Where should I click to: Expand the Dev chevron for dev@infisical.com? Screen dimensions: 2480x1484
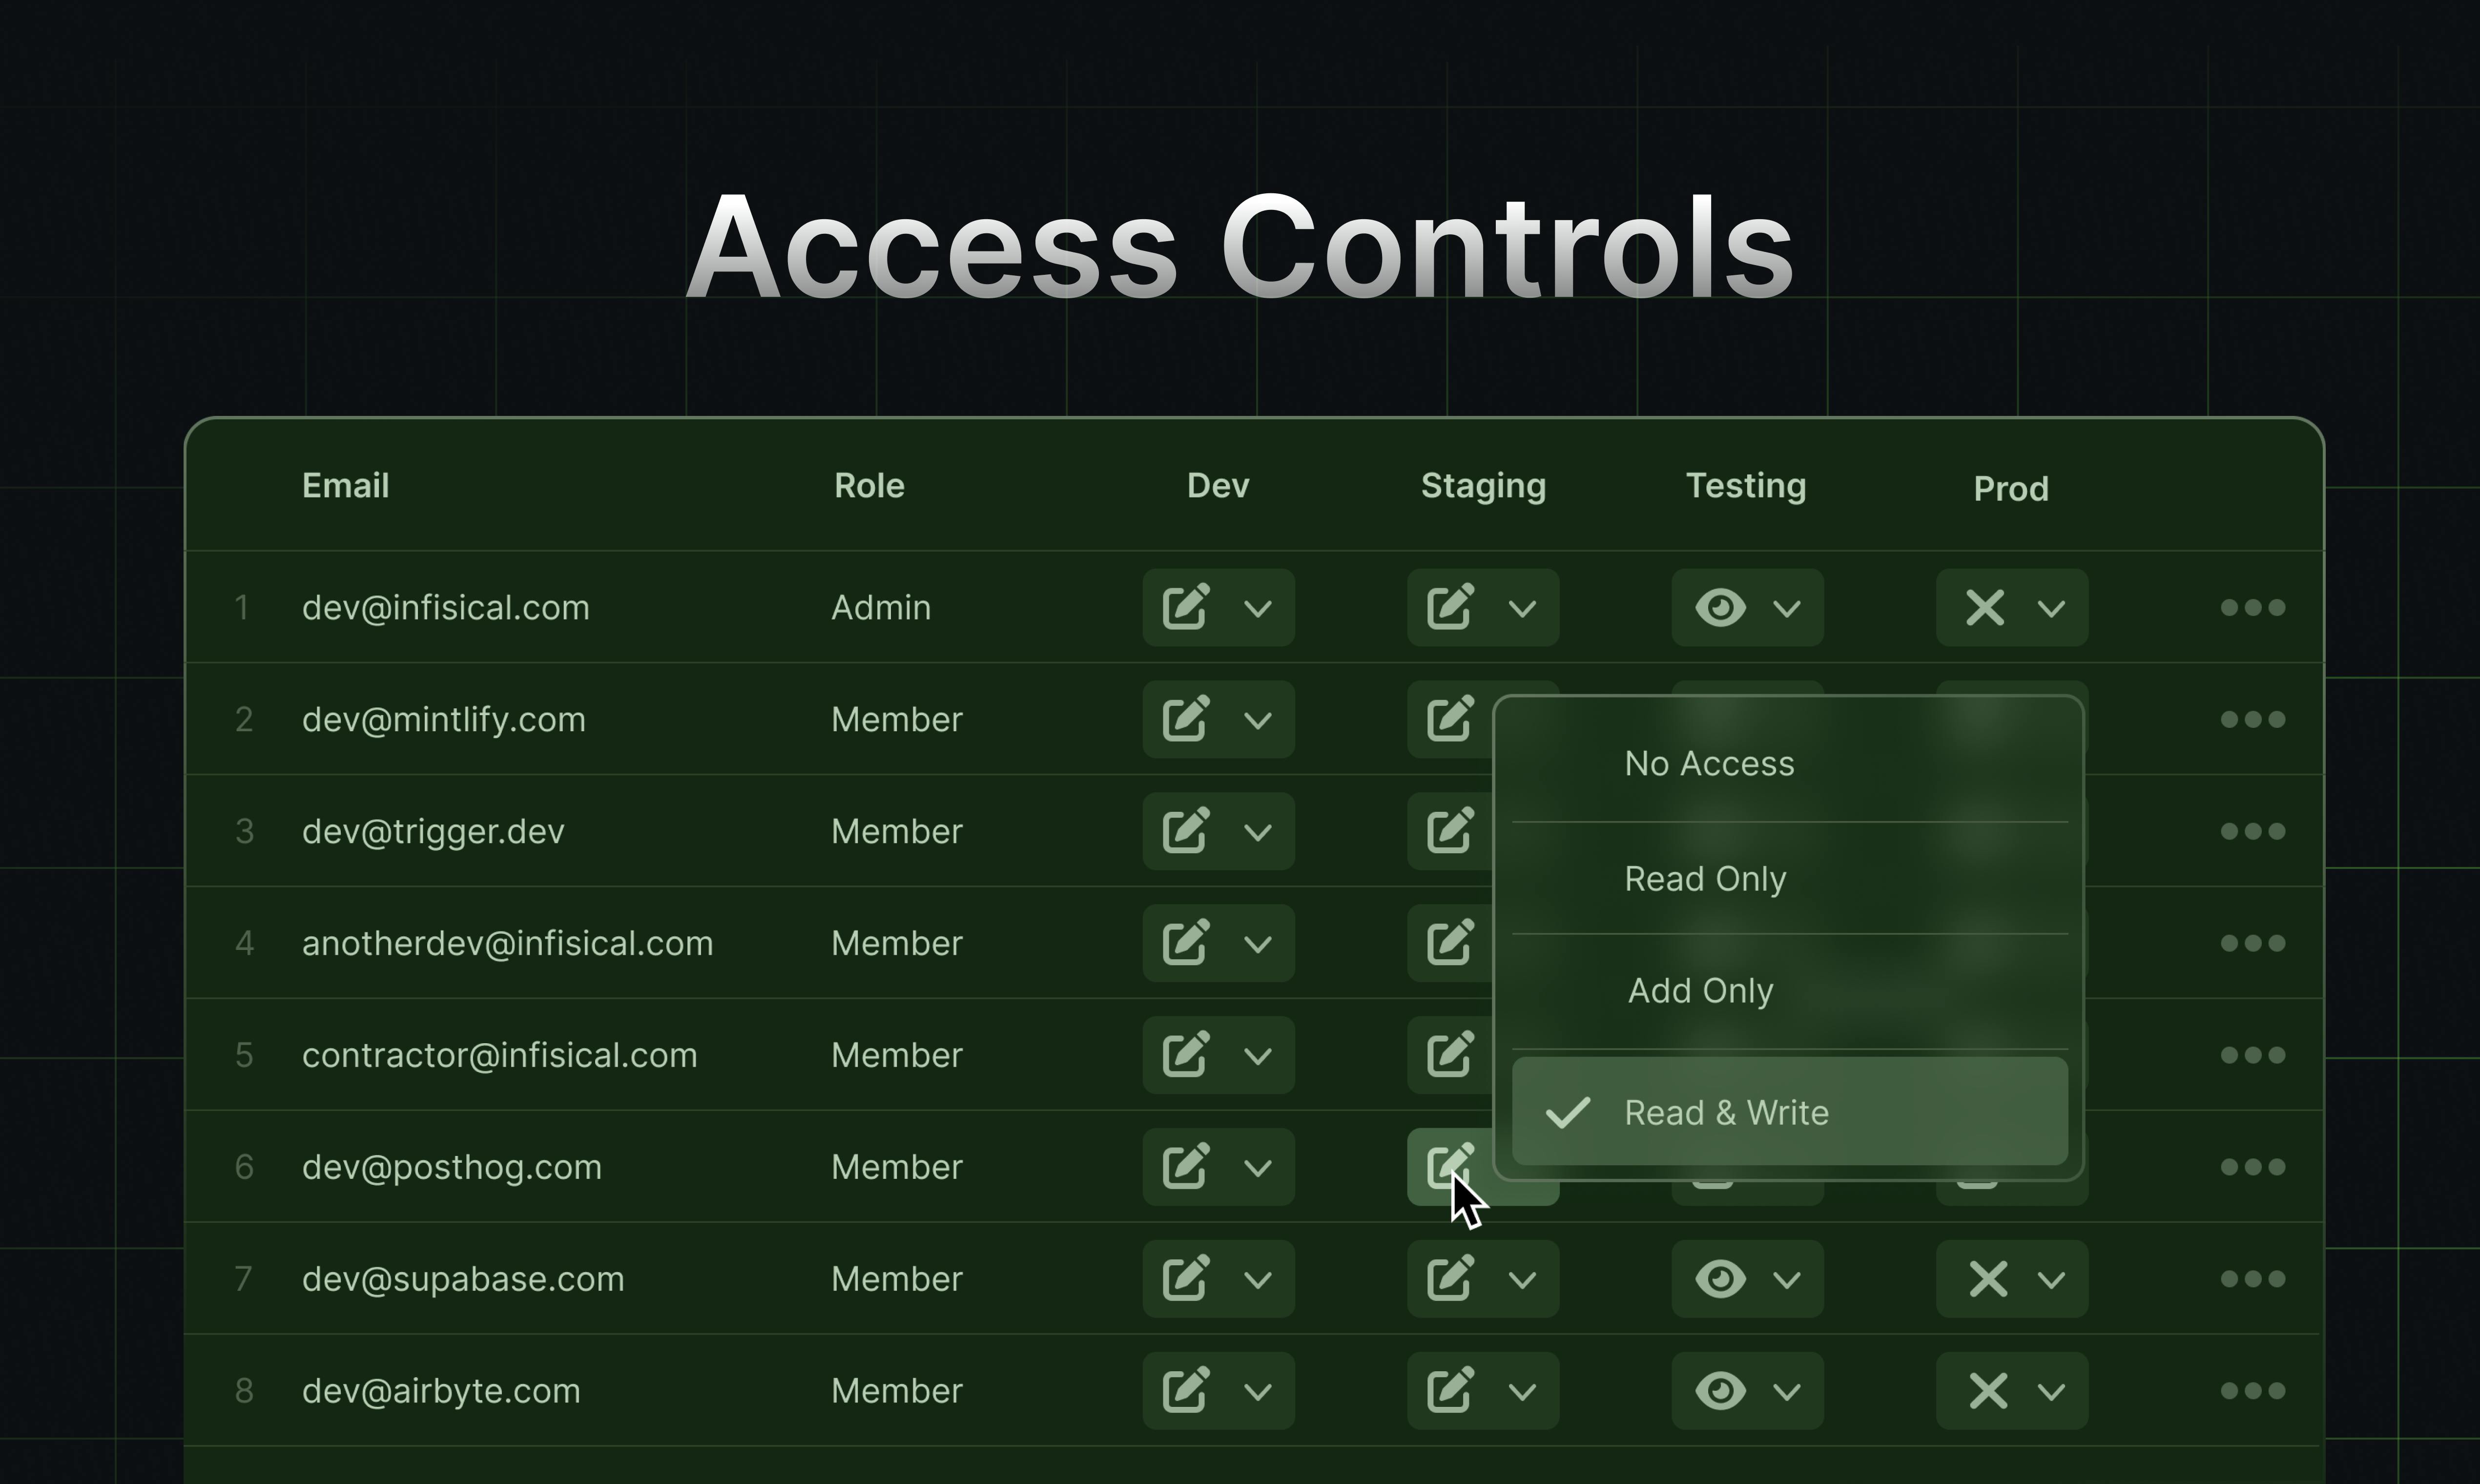pyautogui.click(x=1258, y=609)
